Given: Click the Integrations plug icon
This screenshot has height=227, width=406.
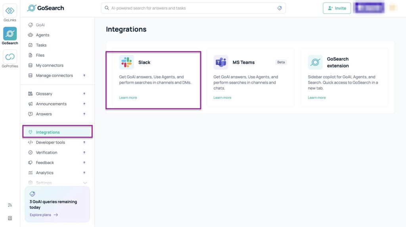Looking at the screenshot, I should [30, 132].
